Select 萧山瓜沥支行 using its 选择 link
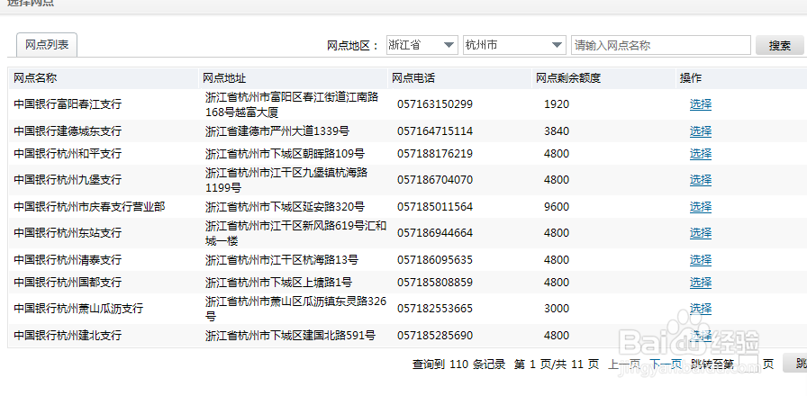 coord(701,309)
